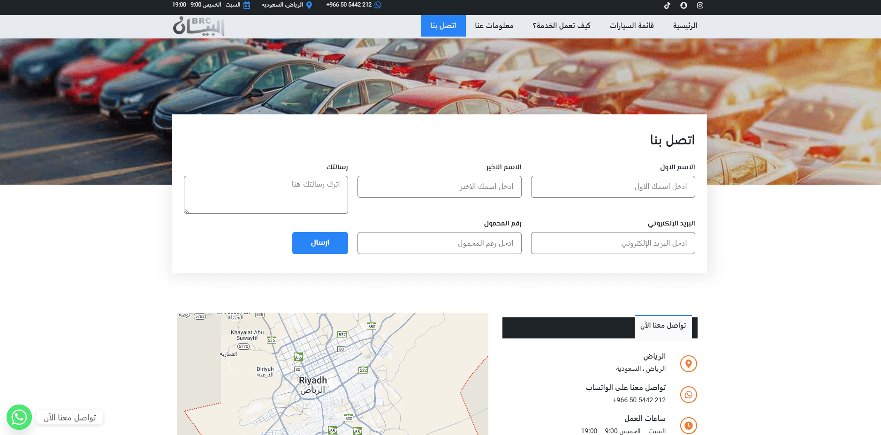
Task: Click the Khayalat Abu Suwaytif map label
Action: click(x=247, y=335)
